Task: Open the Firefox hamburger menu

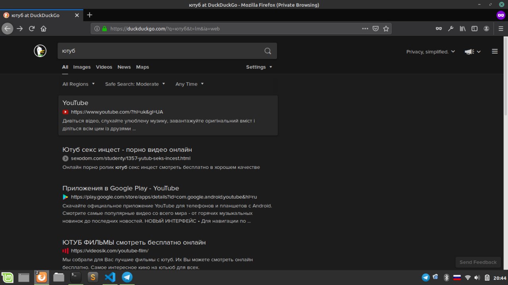Action: [501, 29]
